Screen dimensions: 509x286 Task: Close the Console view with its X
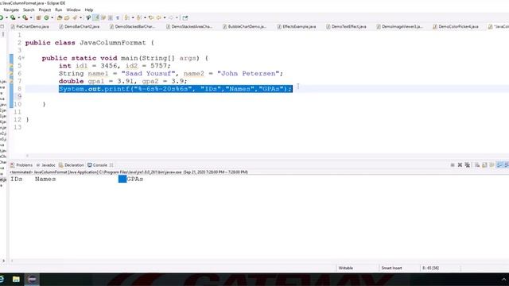[x=111, y=165]
